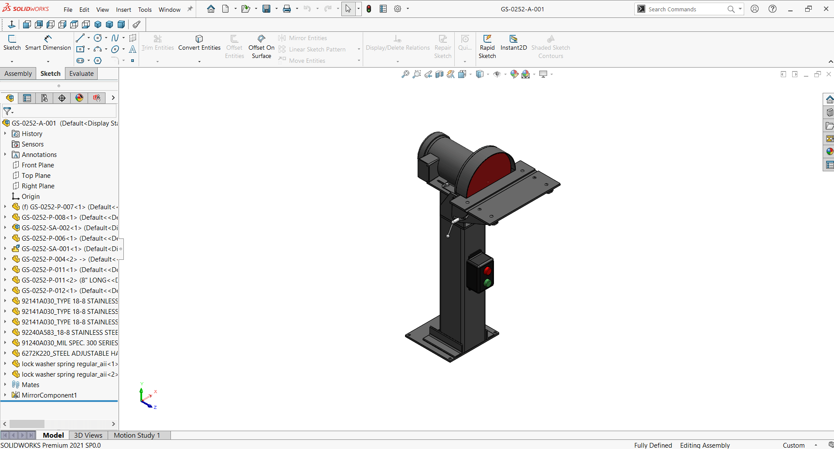Toggle the Rapid Sketch mode
This screenshot has width=834, height=449.
pos(487,46)
